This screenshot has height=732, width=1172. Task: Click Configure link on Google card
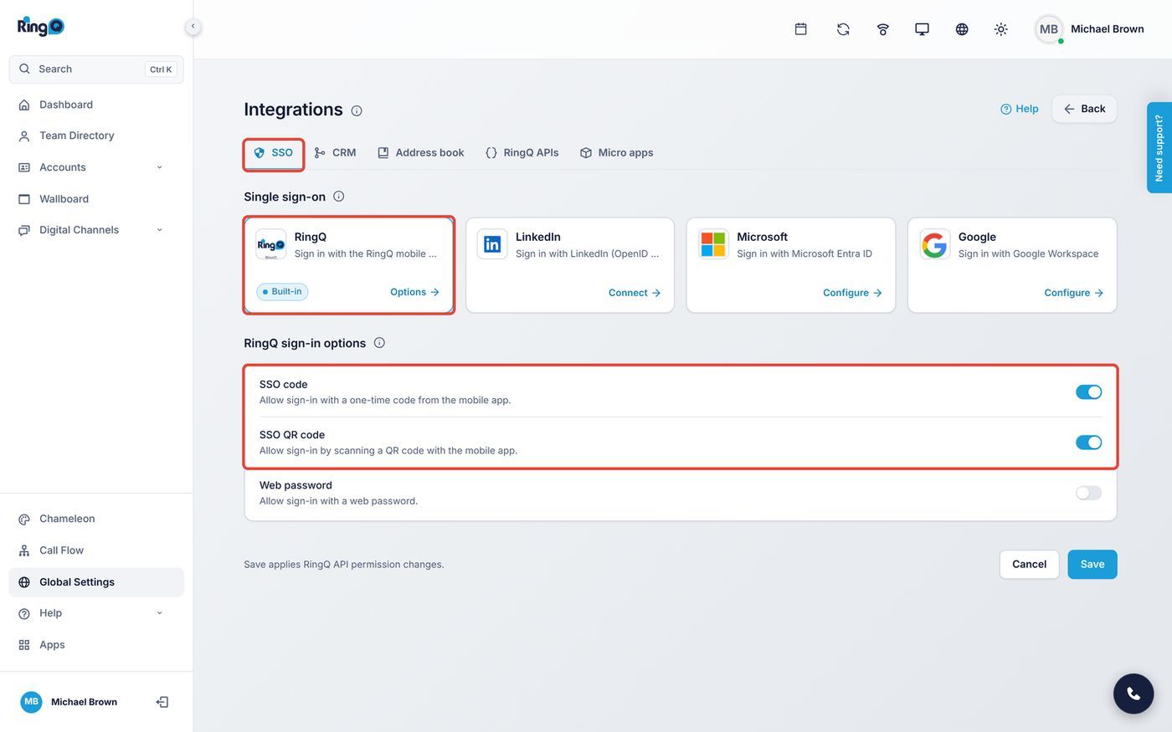1074,293
